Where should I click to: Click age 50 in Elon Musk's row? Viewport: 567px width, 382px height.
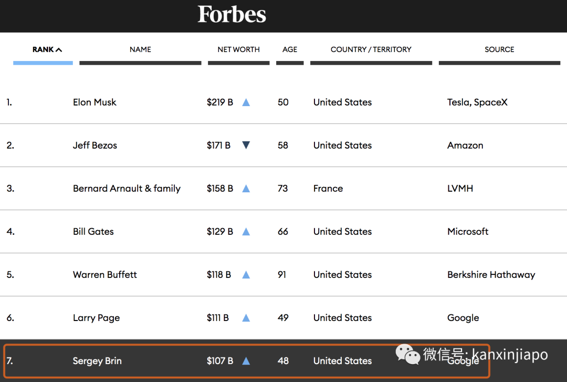283,102
